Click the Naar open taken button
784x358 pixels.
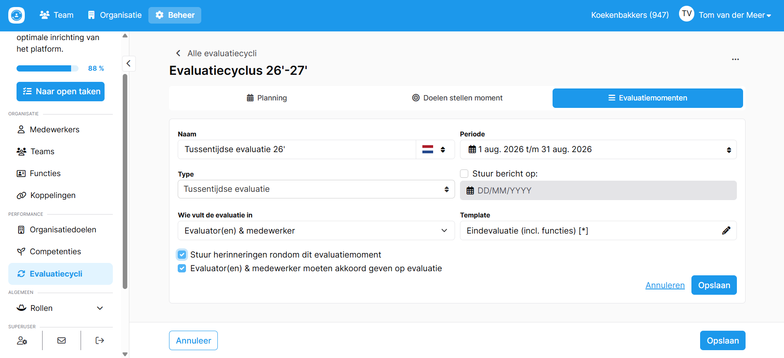60,91
